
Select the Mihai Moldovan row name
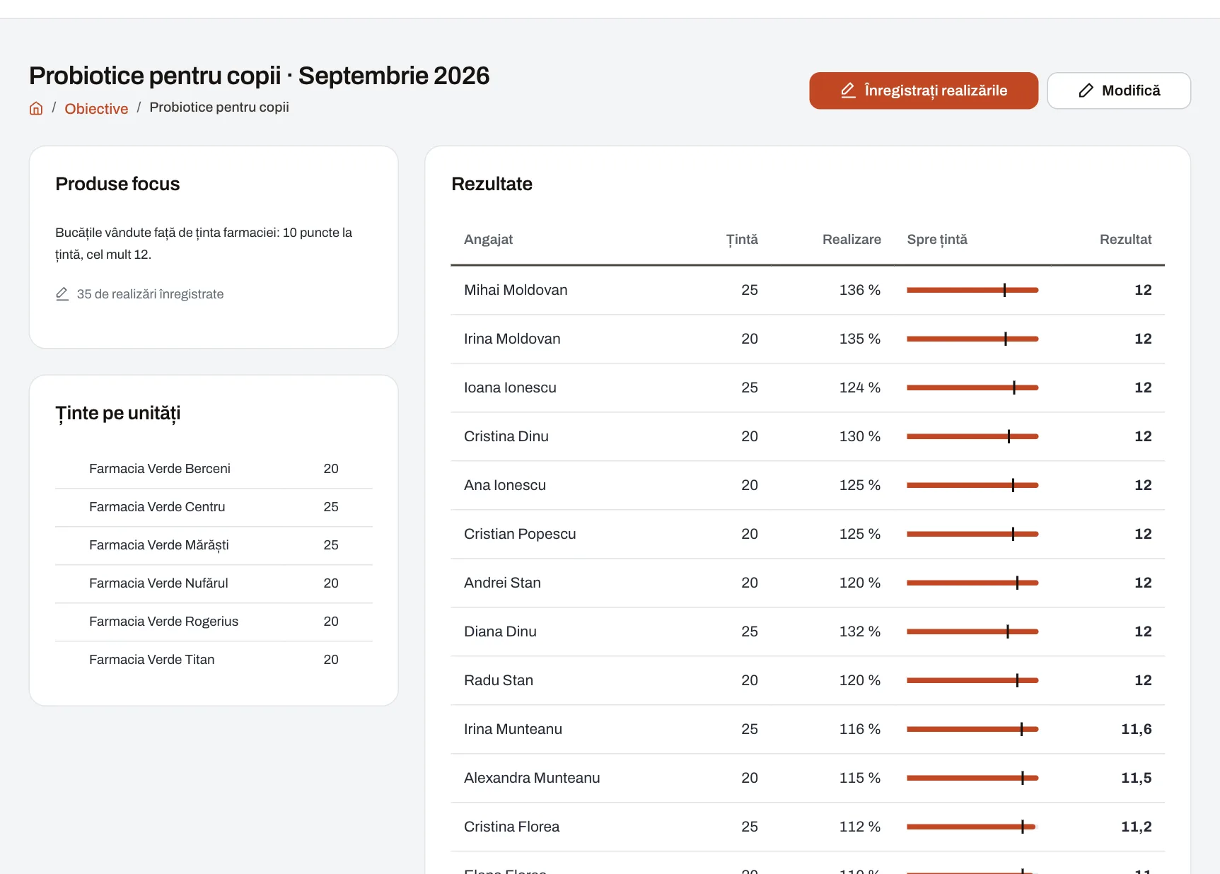point(516,290)
